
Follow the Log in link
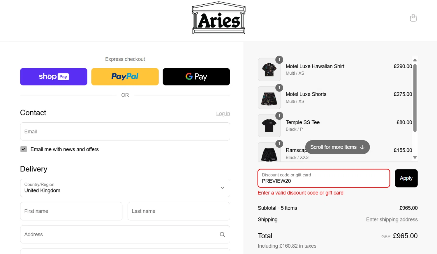[x=223, y=113]
